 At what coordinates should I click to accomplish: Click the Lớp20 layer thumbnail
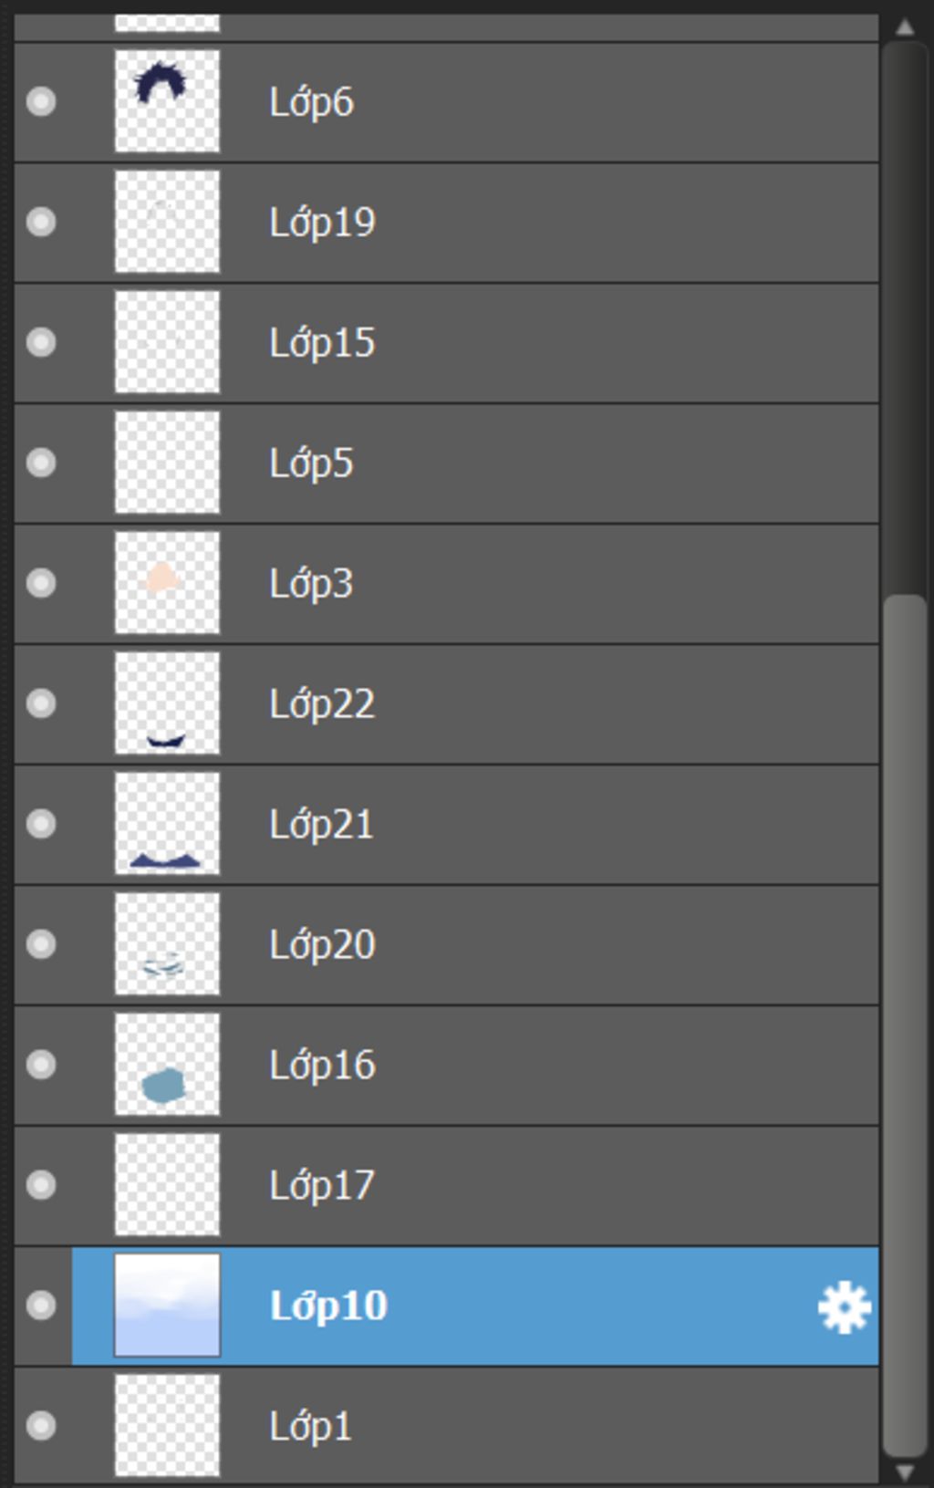167,944
